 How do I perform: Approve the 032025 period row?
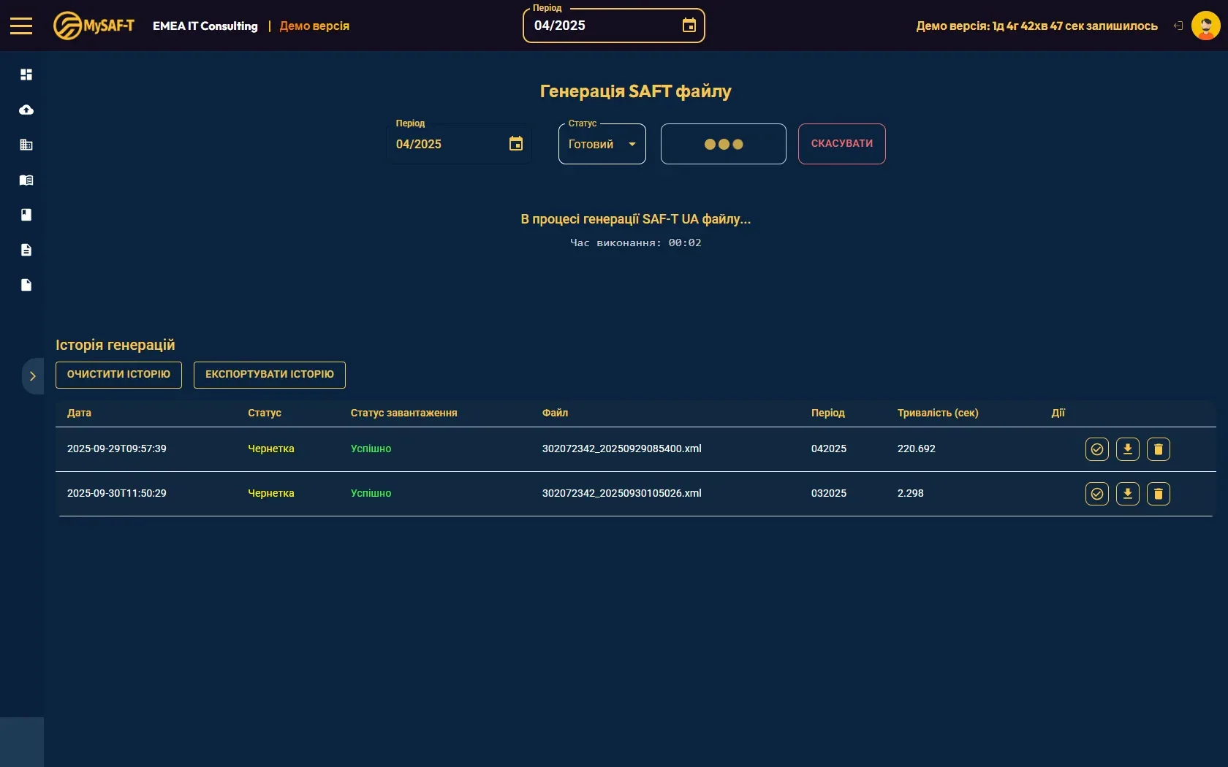click(1096, 494)
